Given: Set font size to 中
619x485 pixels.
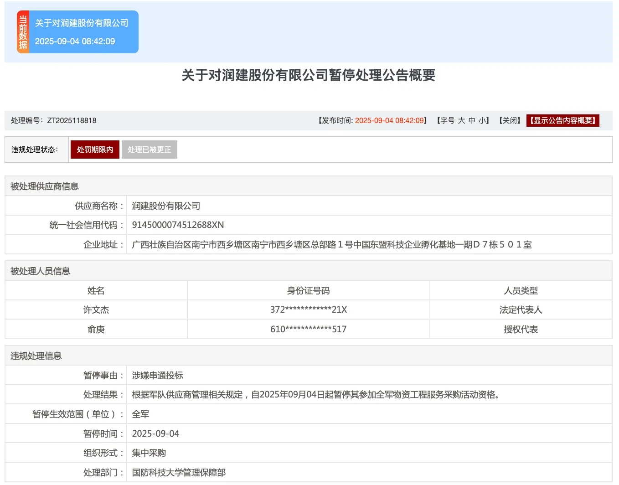Looking at the screenshot, I should [x=472, y=120].
